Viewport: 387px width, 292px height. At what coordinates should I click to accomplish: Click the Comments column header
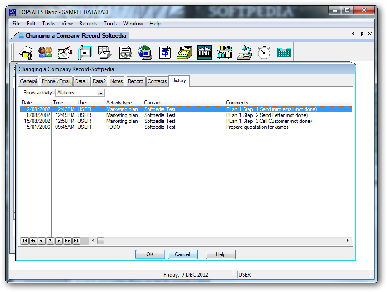coord(288,103)
